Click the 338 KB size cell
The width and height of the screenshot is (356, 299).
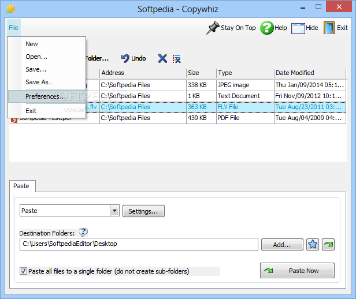(x=201, y=85)
